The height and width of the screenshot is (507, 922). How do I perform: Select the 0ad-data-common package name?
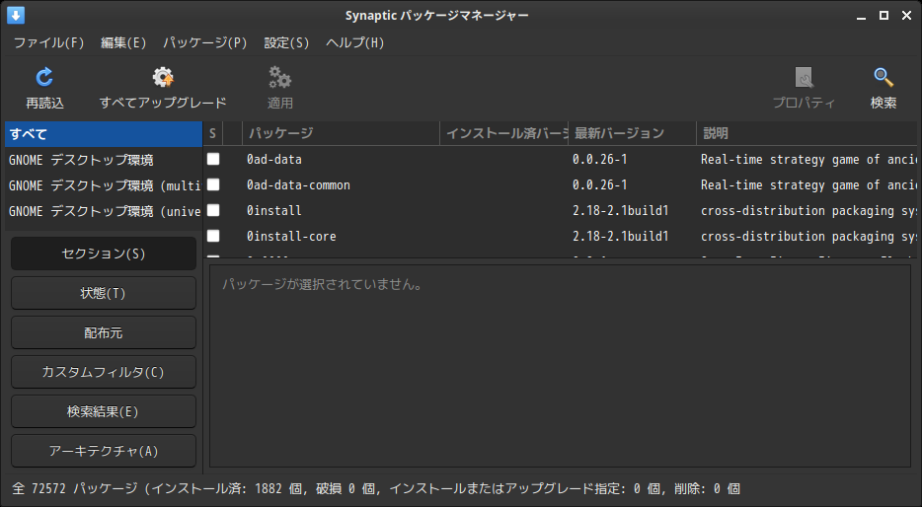click(x=298, y=185)
